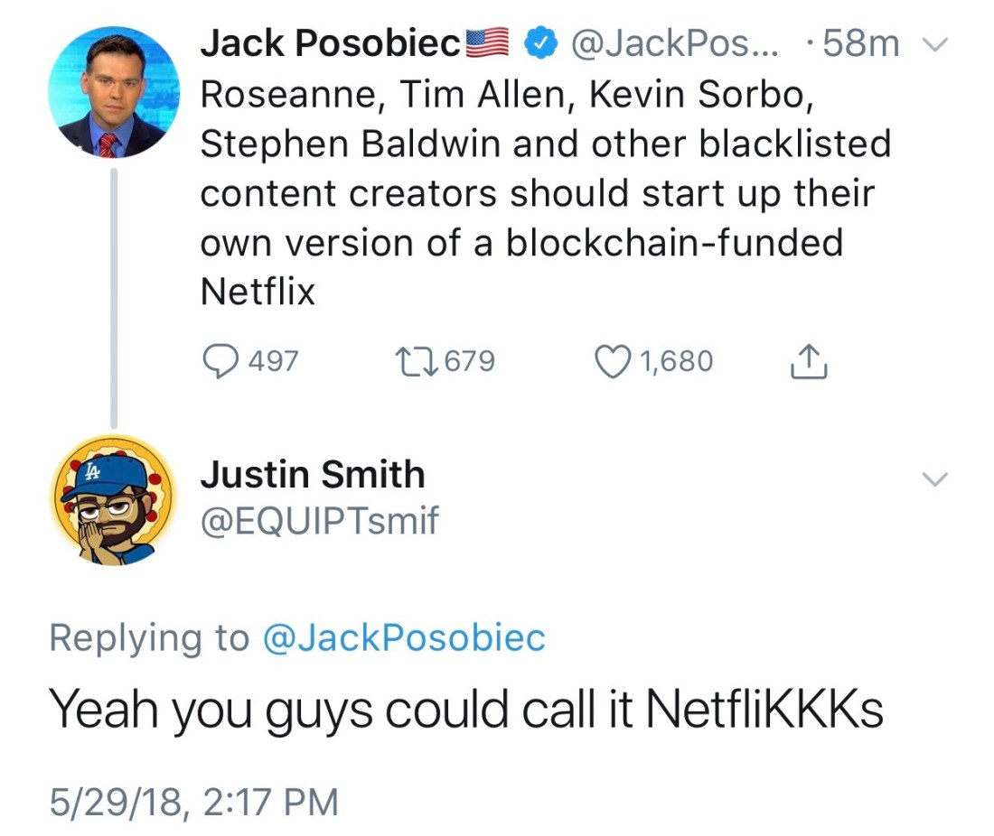The width and height of the screenshot is (994, 836).
Task: Open the chevron menu on Justin Smith's reply
Action: pos(937,479)
